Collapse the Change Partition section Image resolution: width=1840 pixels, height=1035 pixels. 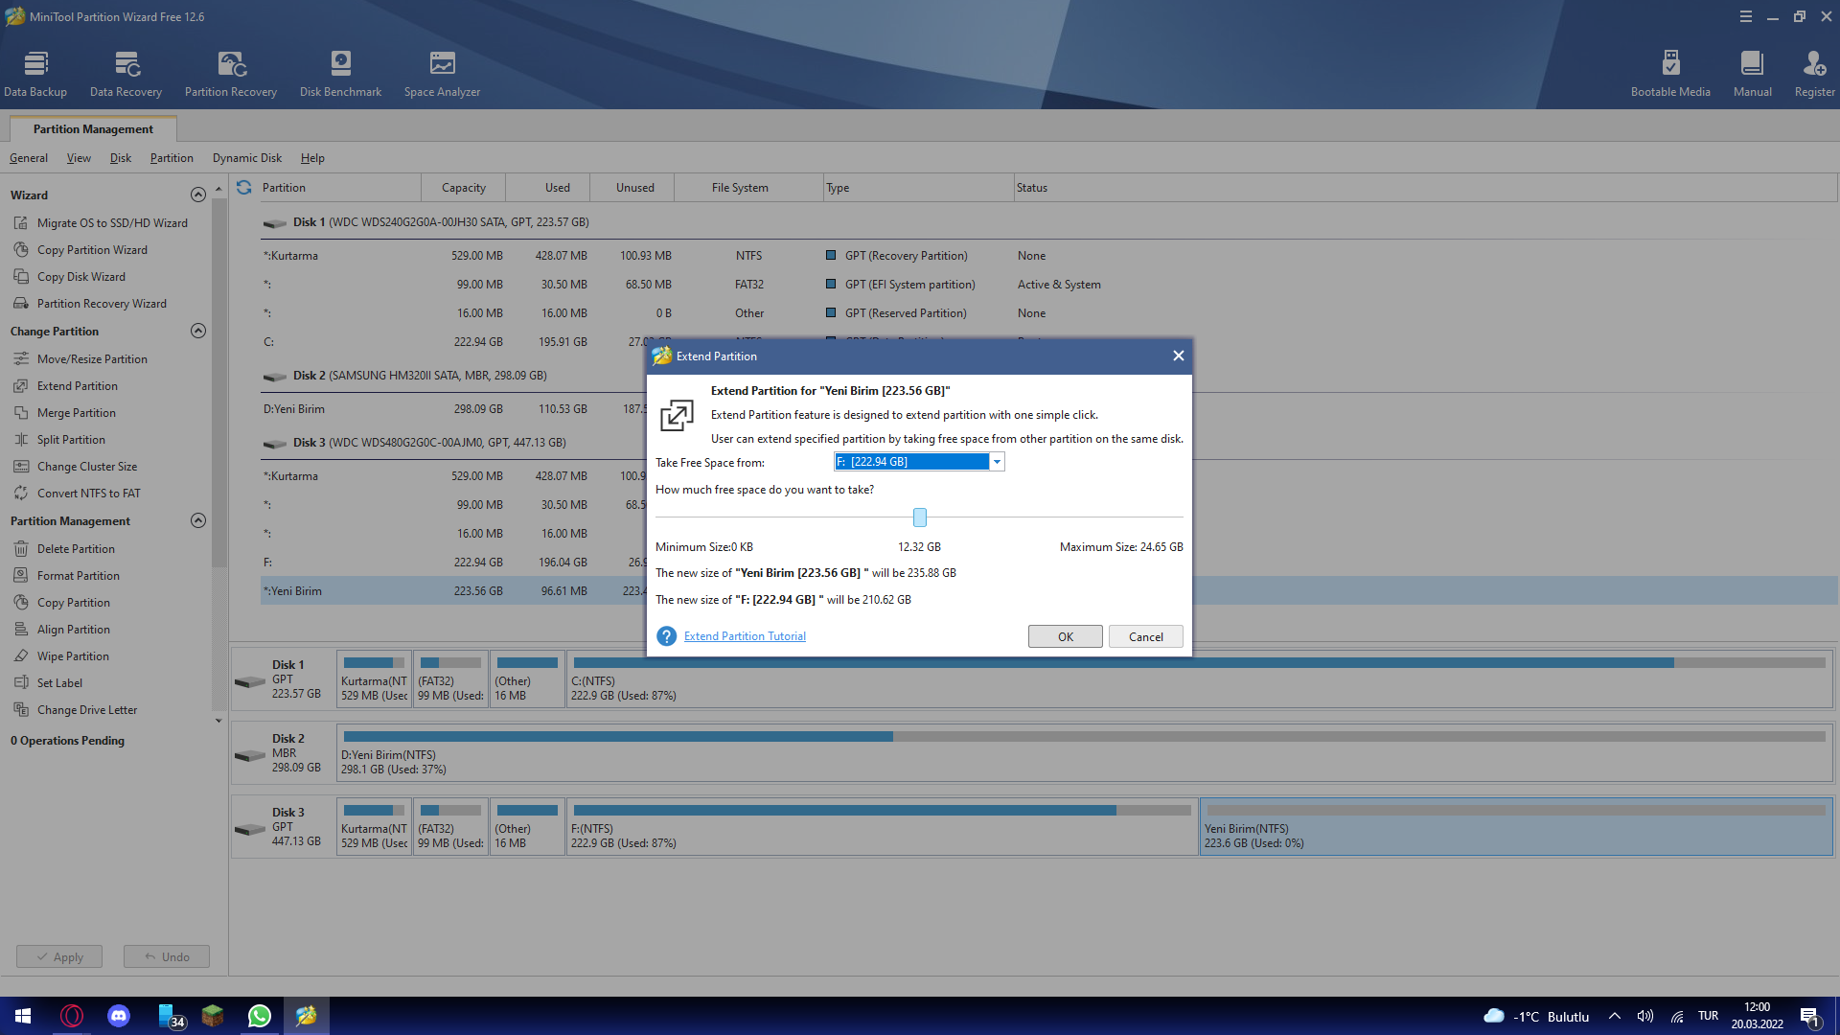(198, 331)
